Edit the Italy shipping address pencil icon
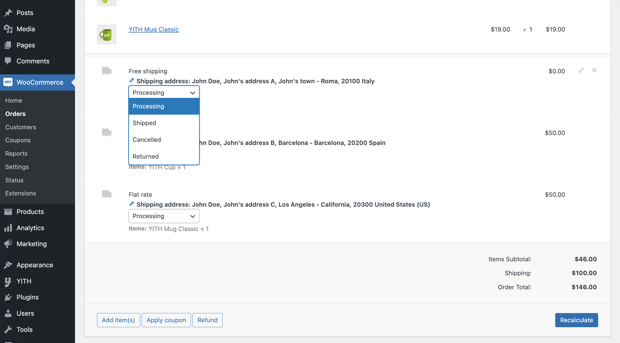Screen dimensions: 620x343 (132, 81)
